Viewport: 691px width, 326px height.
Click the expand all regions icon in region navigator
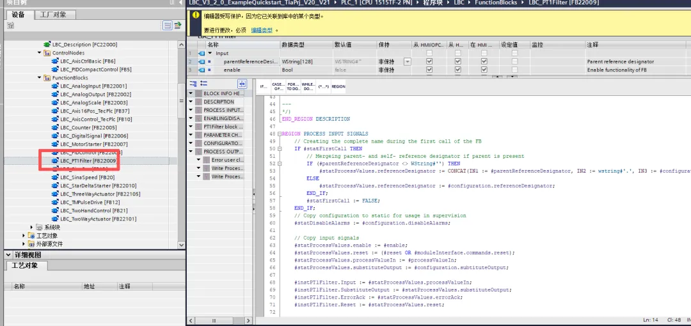tap(203, 84)
